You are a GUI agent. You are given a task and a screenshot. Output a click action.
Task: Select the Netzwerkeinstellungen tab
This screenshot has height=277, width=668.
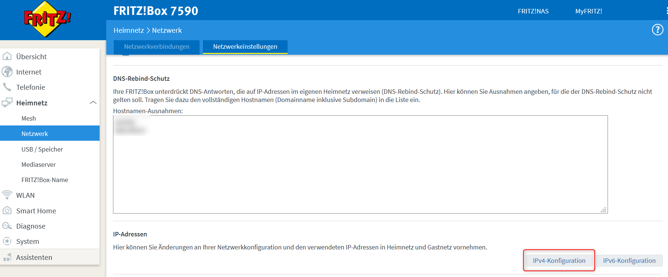pos(245,47)
